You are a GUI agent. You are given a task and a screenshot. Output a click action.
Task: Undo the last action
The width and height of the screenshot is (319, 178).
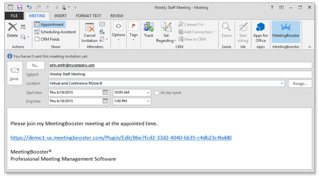tap(29, 7)
